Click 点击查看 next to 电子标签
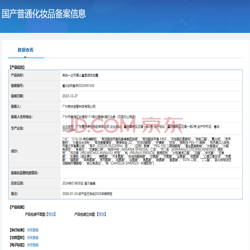 point(32,245)
